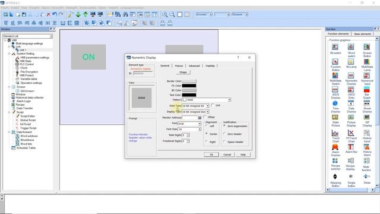The height and width of the screenshot is (214, 380).
Task: Click the Cancel button in dialog
Action: [227, 155]
